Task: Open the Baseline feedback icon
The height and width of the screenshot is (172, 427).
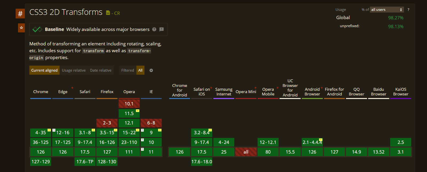Action: 161,29
